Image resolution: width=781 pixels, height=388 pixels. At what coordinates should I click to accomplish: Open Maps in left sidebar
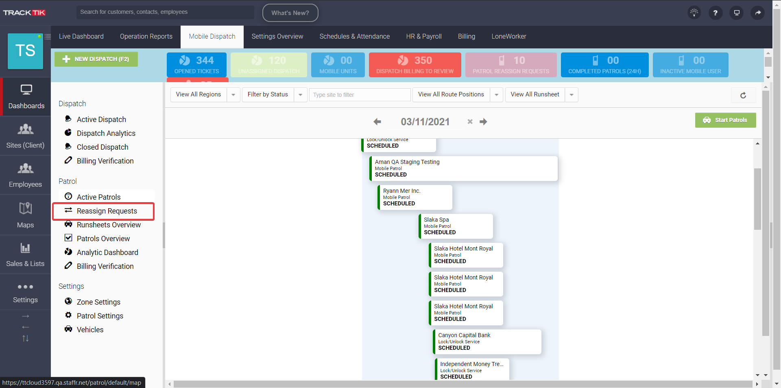pos(25,215)
